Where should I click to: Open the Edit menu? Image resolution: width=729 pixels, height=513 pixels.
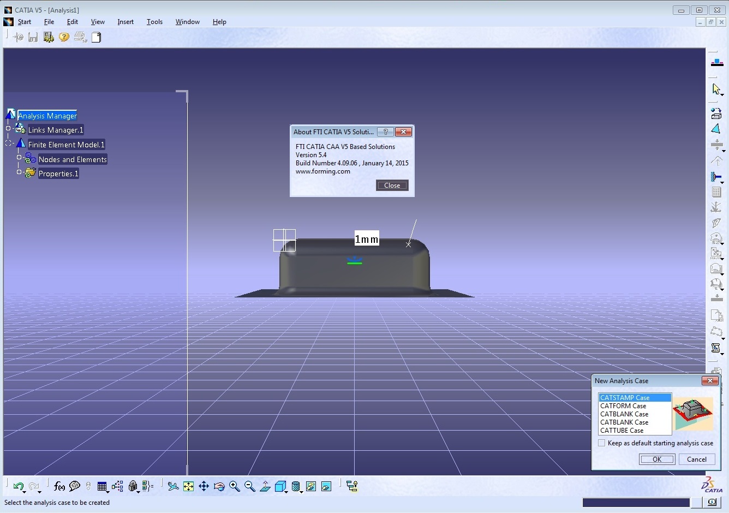[x=73, y=22]
